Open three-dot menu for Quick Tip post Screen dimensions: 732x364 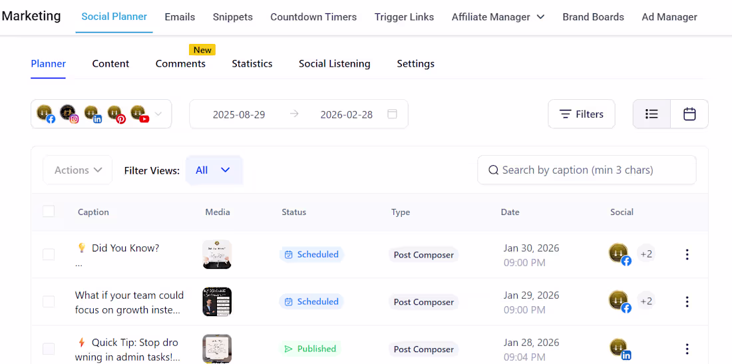[687, 349]
